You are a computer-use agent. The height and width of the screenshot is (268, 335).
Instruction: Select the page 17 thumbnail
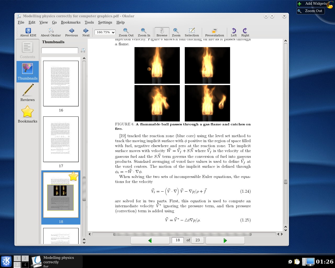[x=61, y=139]
